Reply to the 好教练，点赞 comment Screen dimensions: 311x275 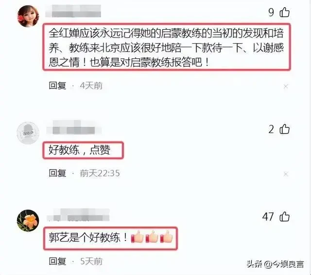57,173
